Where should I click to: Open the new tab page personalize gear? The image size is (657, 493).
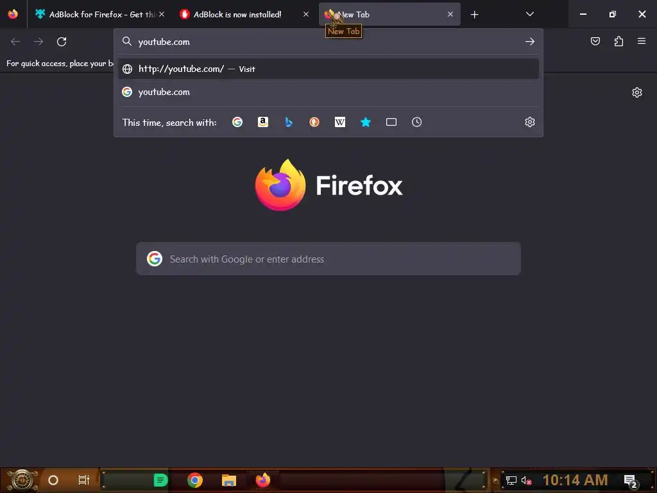(x=637, y=92)
